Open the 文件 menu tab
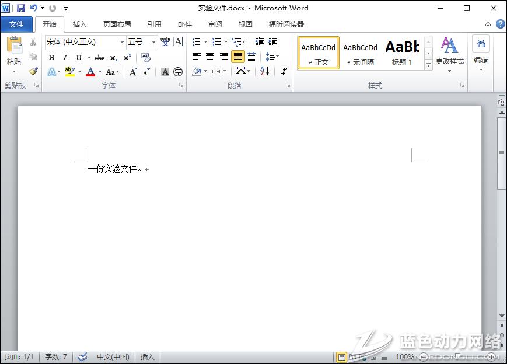 (16, 24)
